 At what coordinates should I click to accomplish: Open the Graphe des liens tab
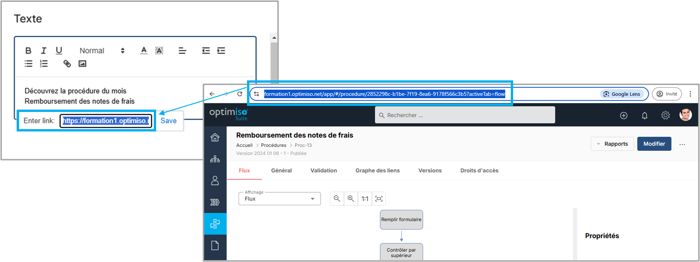click(377, 170)
